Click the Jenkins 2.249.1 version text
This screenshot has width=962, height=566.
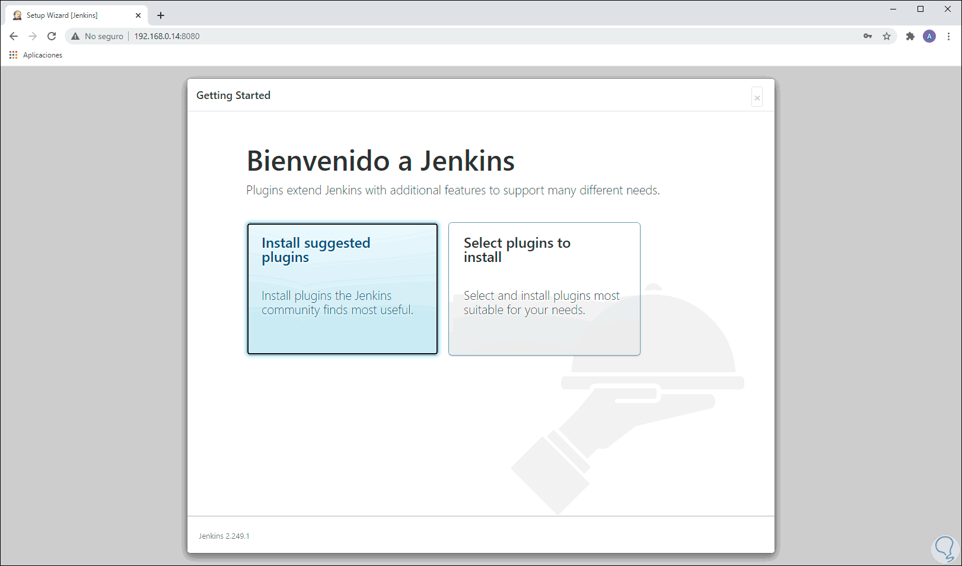[224, 536]
